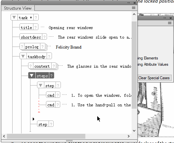Click the attributes question mark on shortdesc element

[44, 37]
